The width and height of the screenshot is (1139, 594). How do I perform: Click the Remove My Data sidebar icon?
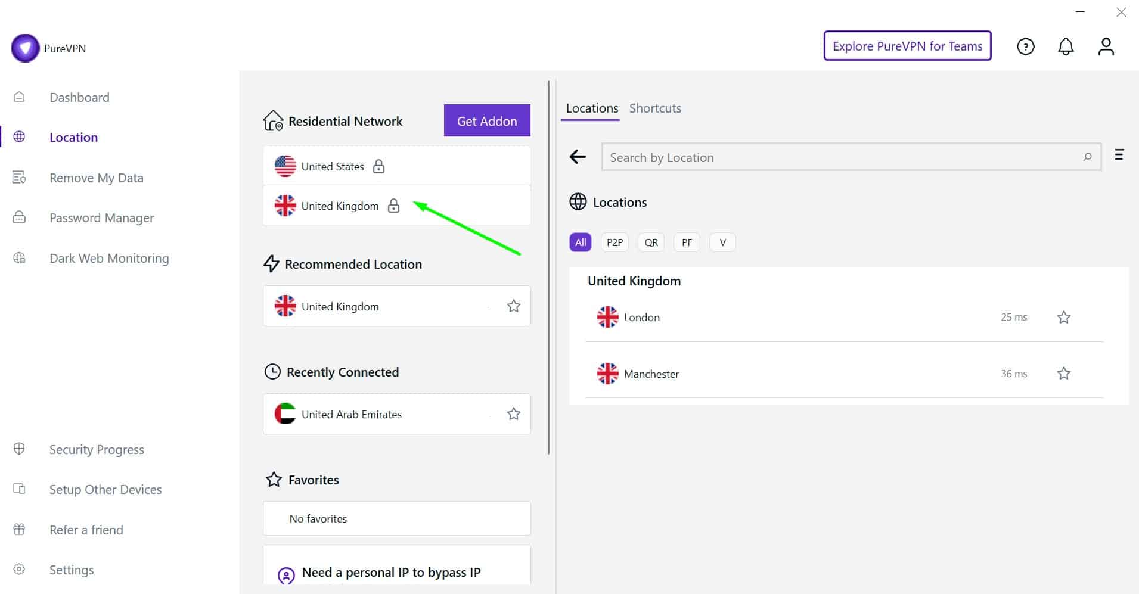[x=19, y=178]
